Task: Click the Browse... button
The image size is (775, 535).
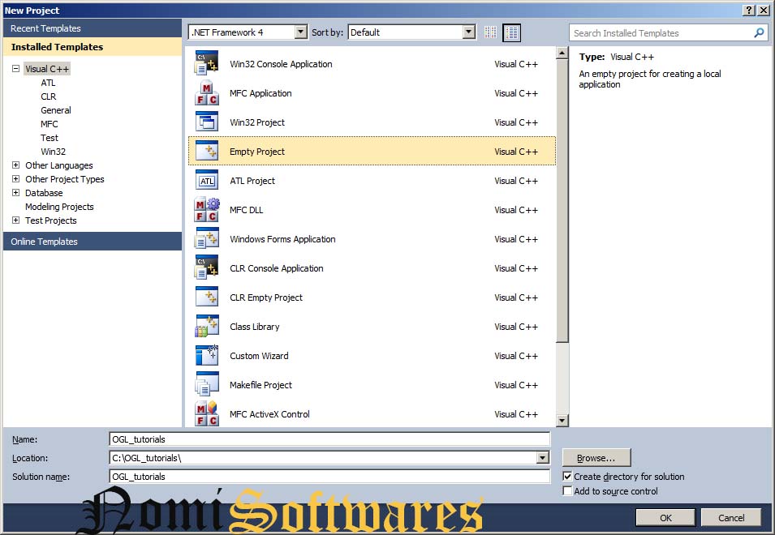Action: pos(596,457)
